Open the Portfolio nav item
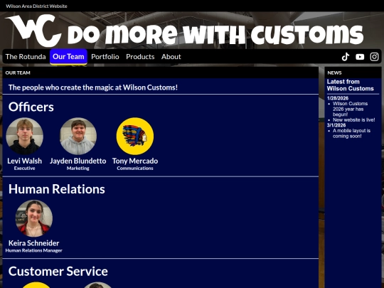The width and height of the screenshot is (384, 288). click(x=105, y=57)
